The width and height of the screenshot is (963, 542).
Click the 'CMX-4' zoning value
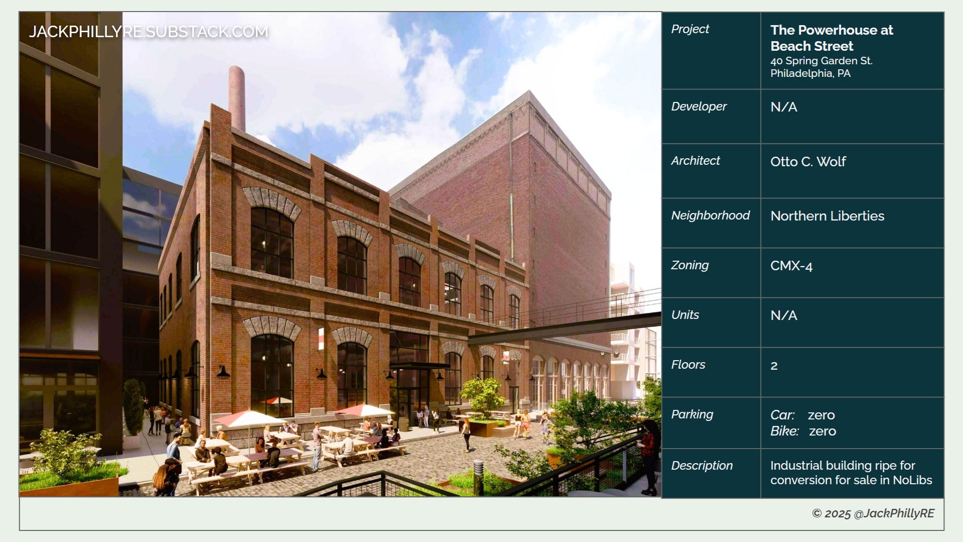791,266
